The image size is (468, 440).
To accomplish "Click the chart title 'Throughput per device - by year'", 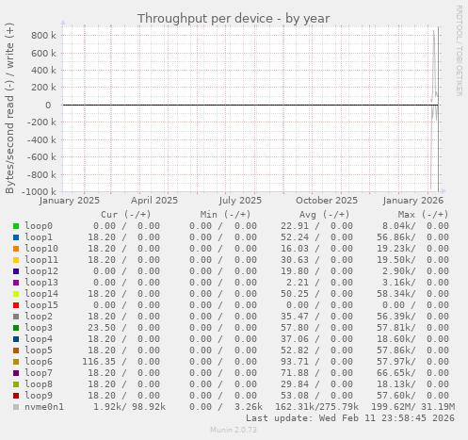I will pos(234,19).
